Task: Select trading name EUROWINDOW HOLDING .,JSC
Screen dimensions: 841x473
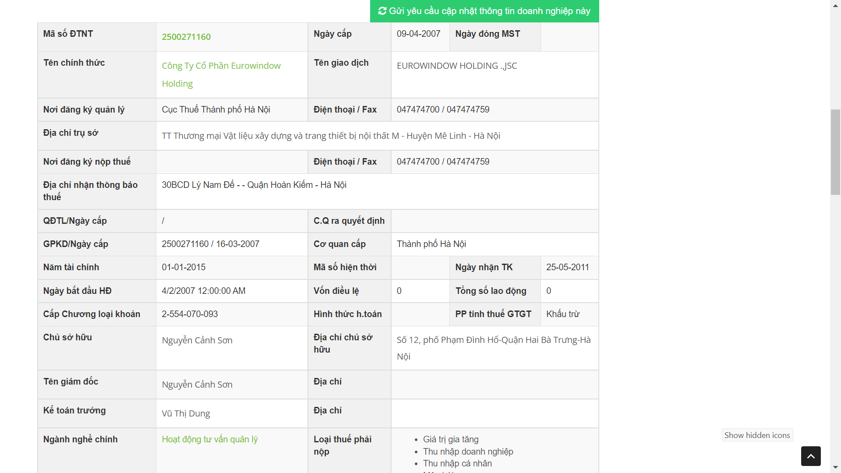Action: [x=457, y=66]
